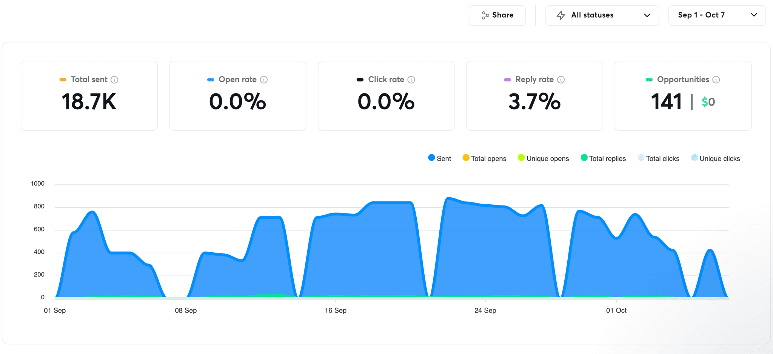
Task: Show the Total clicks series
Action: (658, 158)
